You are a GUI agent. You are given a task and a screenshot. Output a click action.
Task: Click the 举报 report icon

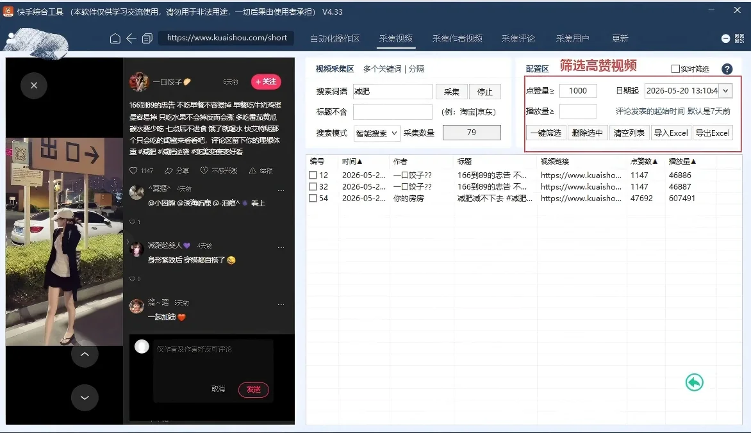[252, 170]
